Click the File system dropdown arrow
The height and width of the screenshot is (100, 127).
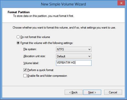(89, 49)
